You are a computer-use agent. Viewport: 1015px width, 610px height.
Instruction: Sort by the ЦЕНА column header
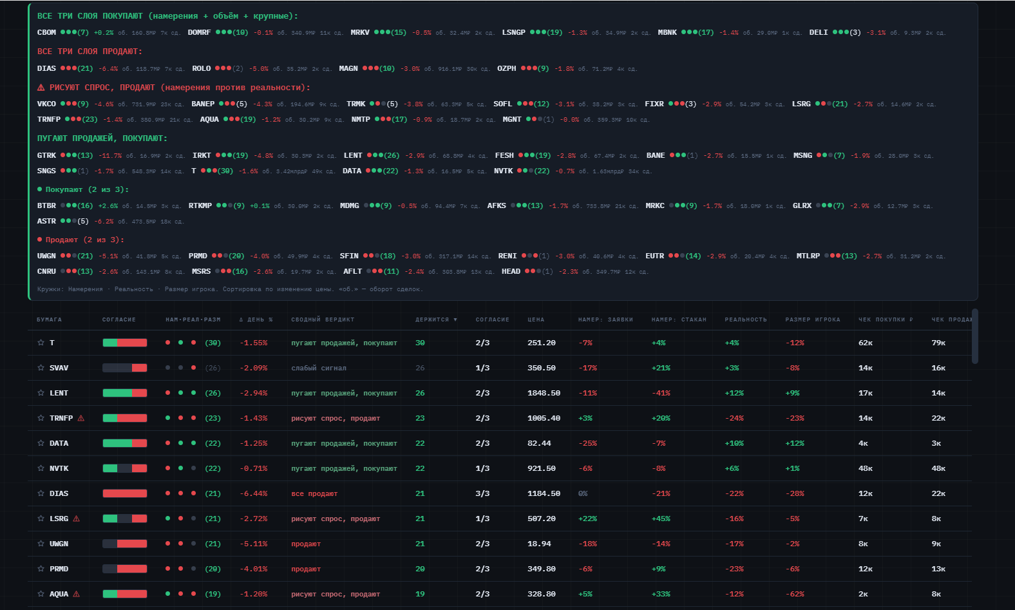[x=536, y=319]
